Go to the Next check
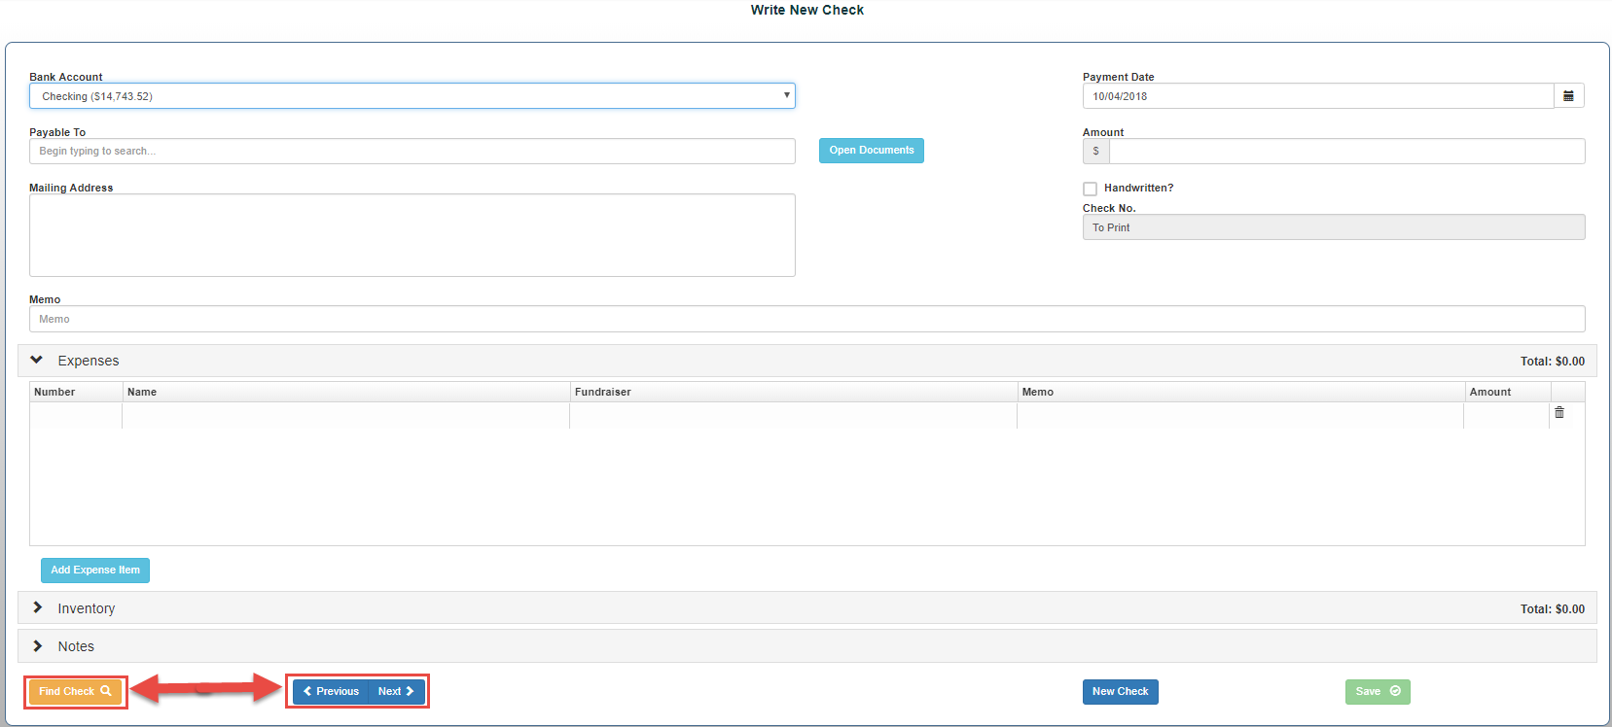Viewport: 1612px width, 727px height. [396, 692]
